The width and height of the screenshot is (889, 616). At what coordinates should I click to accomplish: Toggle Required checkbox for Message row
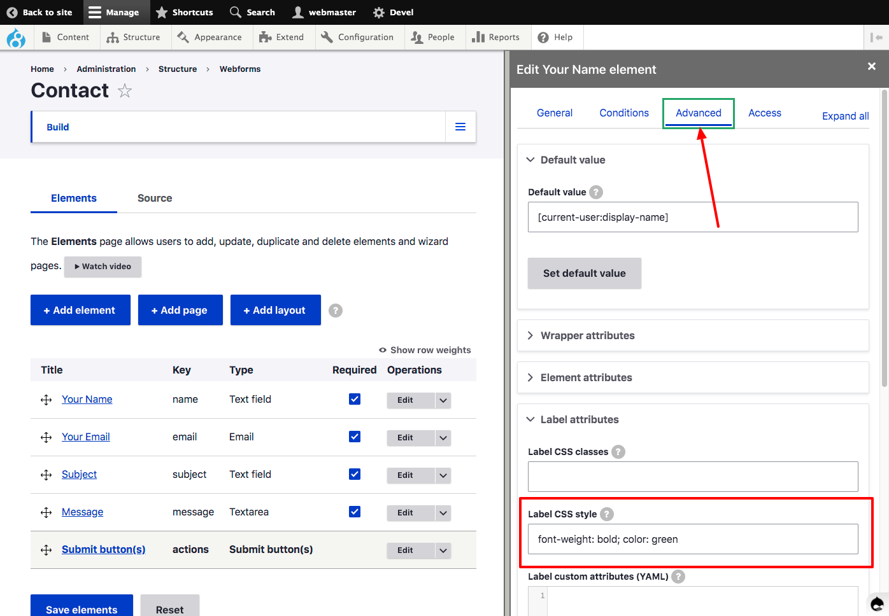point(355,512)
